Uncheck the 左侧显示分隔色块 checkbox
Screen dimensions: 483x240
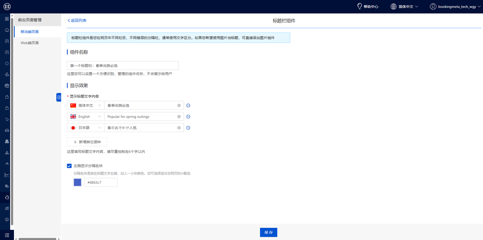click(x=69, y=166)
